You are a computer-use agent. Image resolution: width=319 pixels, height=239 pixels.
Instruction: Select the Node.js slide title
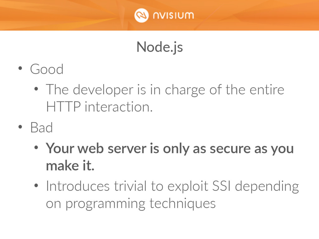click(160, 47)
